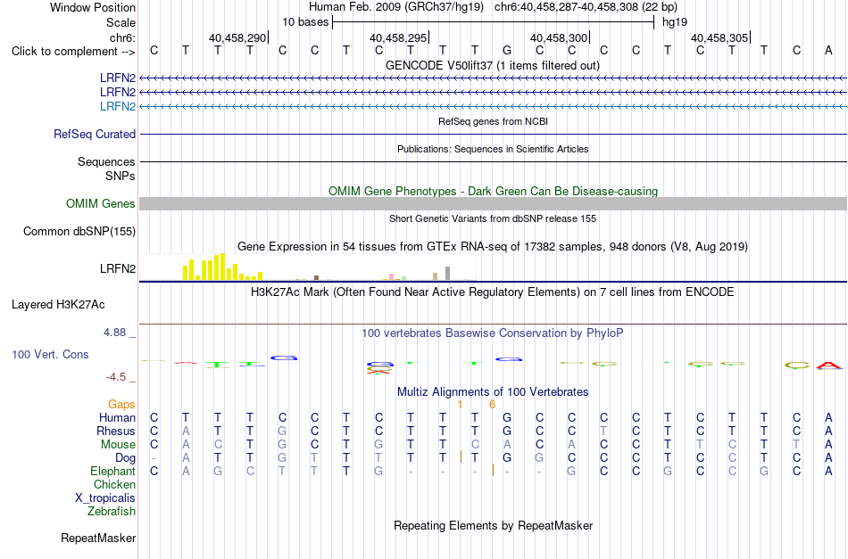This screenshot has height=559, width=848.
Task: Click the gray OMIM Genes item bar
Action: (493, 203)
